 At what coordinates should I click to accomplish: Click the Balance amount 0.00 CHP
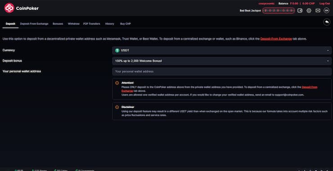[x=309, y=4]
